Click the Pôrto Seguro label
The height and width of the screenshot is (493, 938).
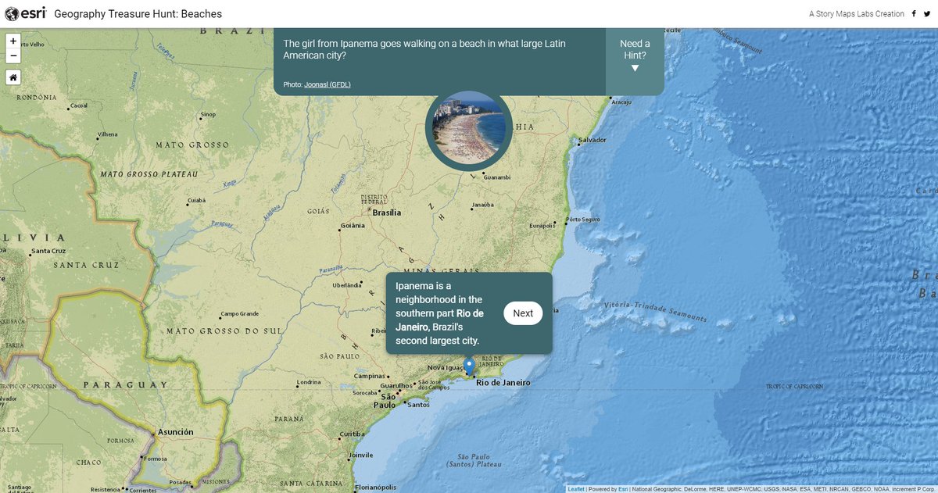tap(583, 220)
